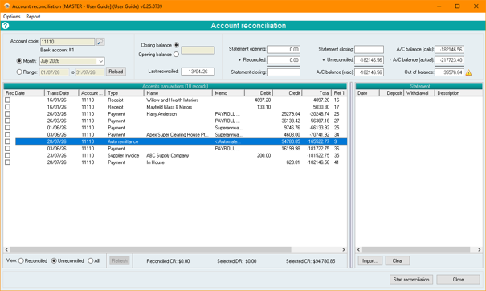The height and width of the screenshot is (291, 486).
Task: Select the Closing balance radio option
Action: pyautogui.click(x=177, y=45)
